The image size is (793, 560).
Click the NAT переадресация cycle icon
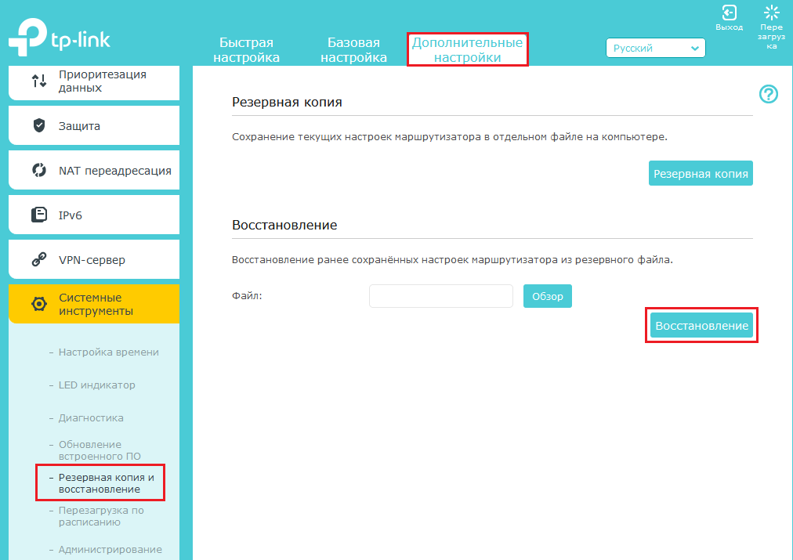coord(39,170)
